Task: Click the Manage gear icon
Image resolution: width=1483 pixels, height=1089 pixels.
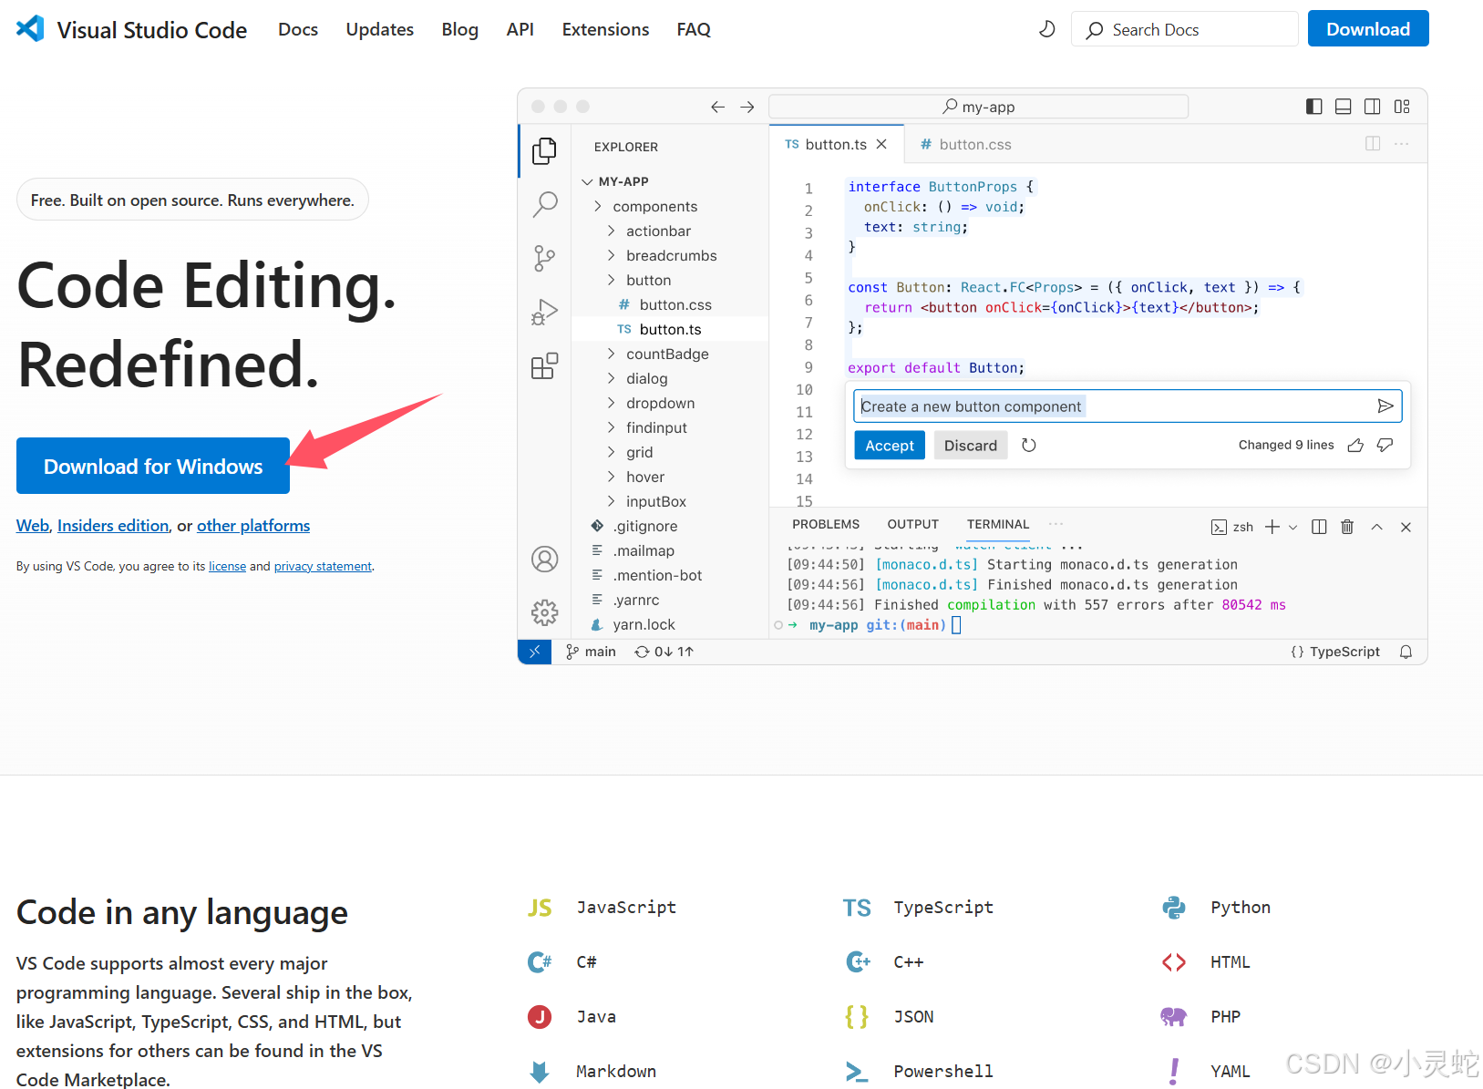Action: (544, 612)
